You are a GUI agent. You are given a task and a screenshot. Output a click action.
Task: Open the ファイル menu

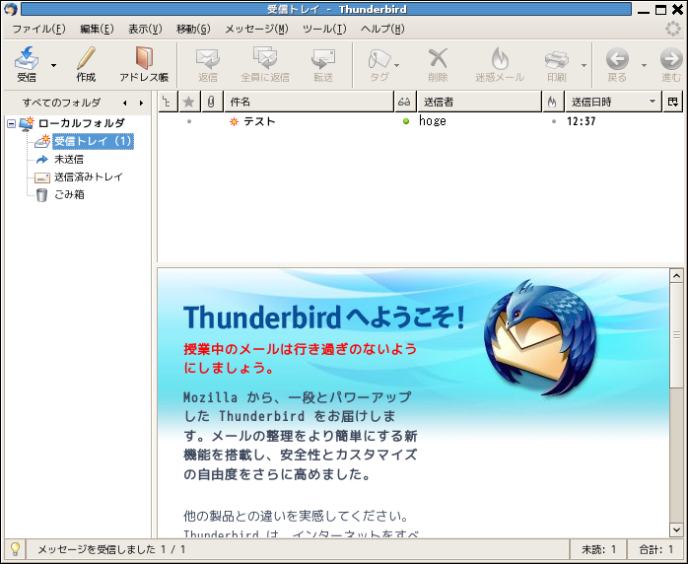tap(38, 29)
